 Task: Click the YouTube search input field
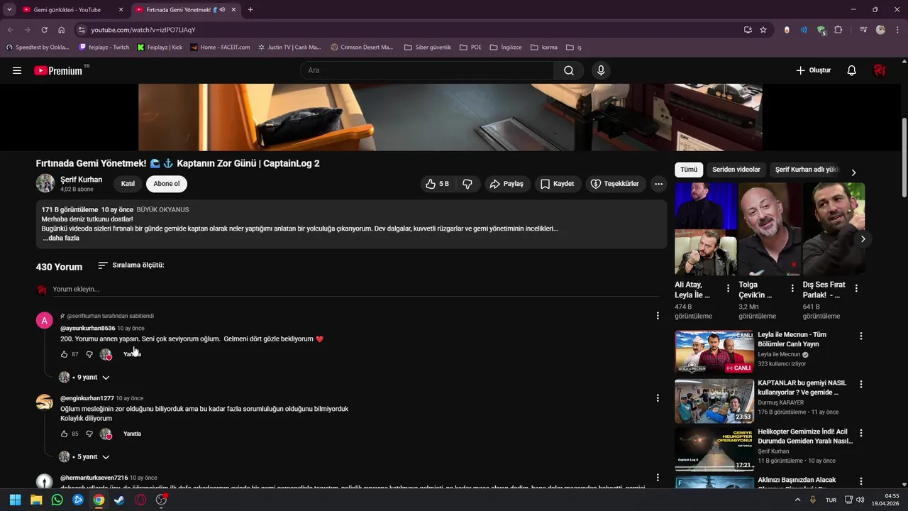[x=427, y=70]
